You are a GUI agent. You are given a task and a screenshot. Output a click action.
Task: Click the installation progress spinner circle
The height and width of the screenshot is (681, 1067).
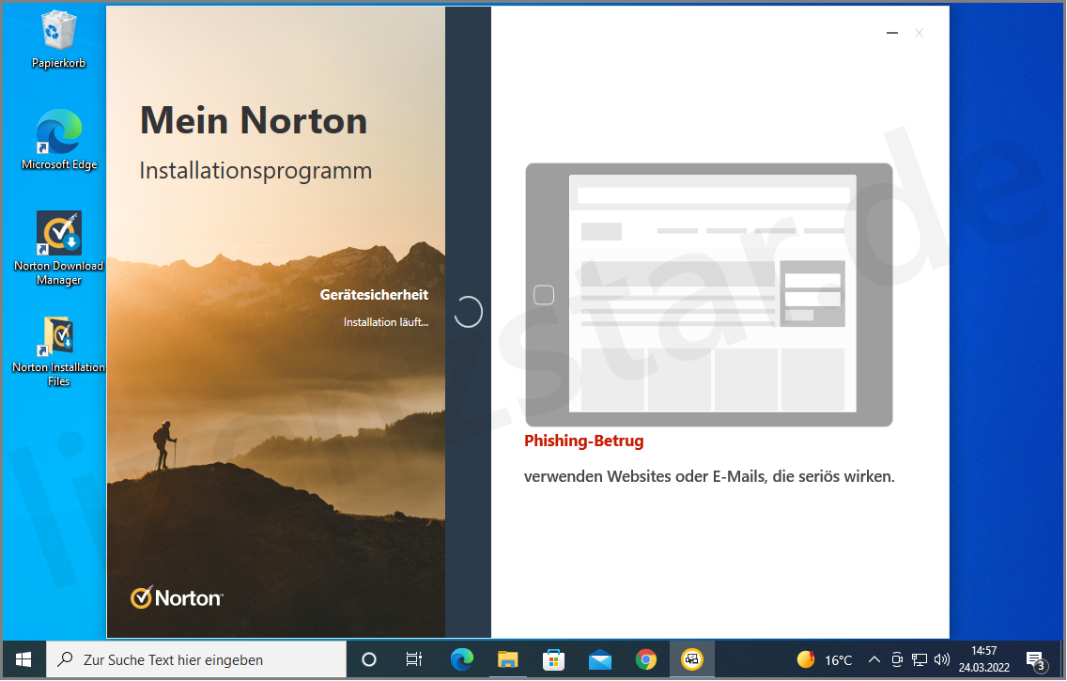coord(468,312)
